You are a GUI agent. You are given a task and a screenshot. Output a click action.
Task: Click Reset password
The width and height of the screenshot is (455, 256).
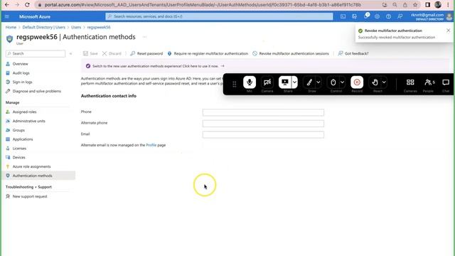point(146,54)
